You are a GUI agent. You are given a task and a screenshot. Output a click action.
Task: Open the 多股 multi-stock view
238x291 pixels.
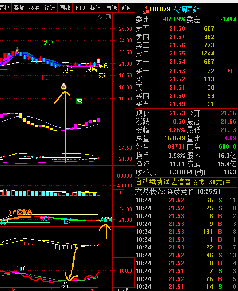tap(34, 8)
